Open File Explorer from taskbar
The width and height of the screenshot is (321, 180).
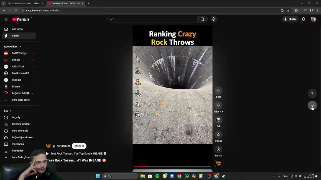pyautogui.click(x=142, y=176)
